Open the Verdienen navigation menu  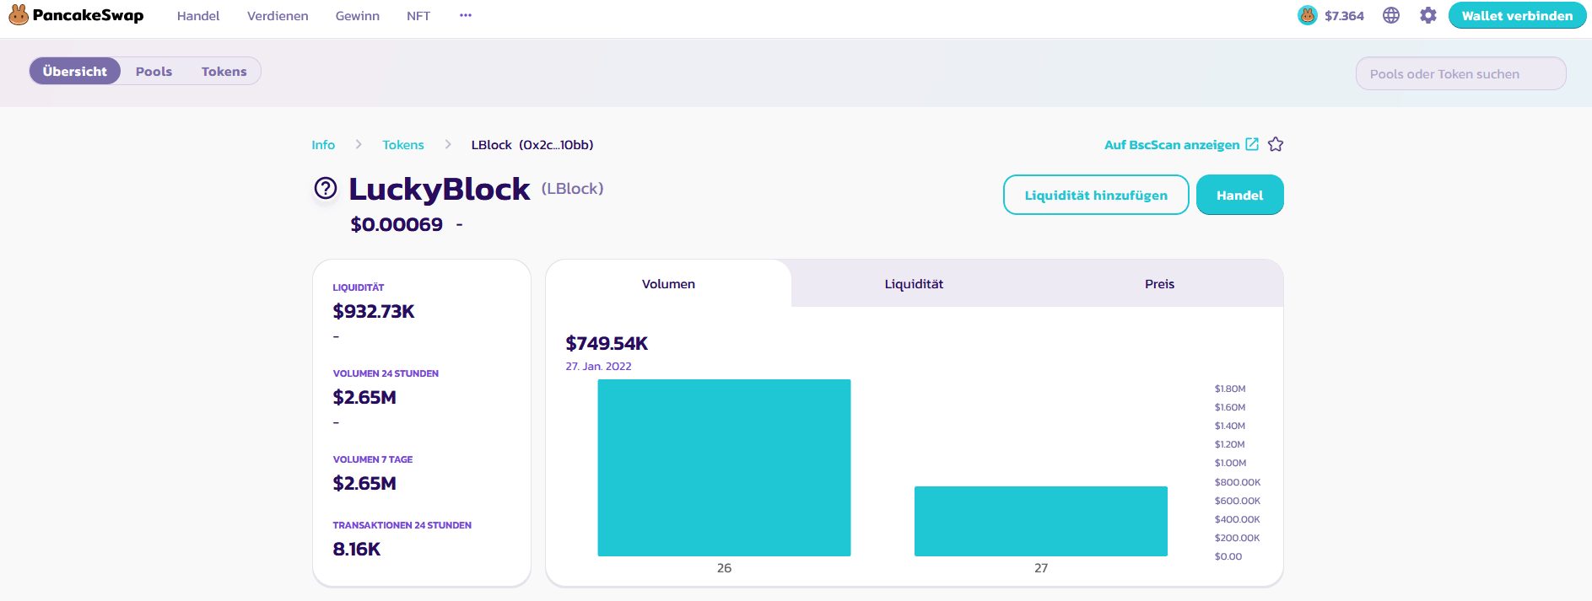(278, 16)
